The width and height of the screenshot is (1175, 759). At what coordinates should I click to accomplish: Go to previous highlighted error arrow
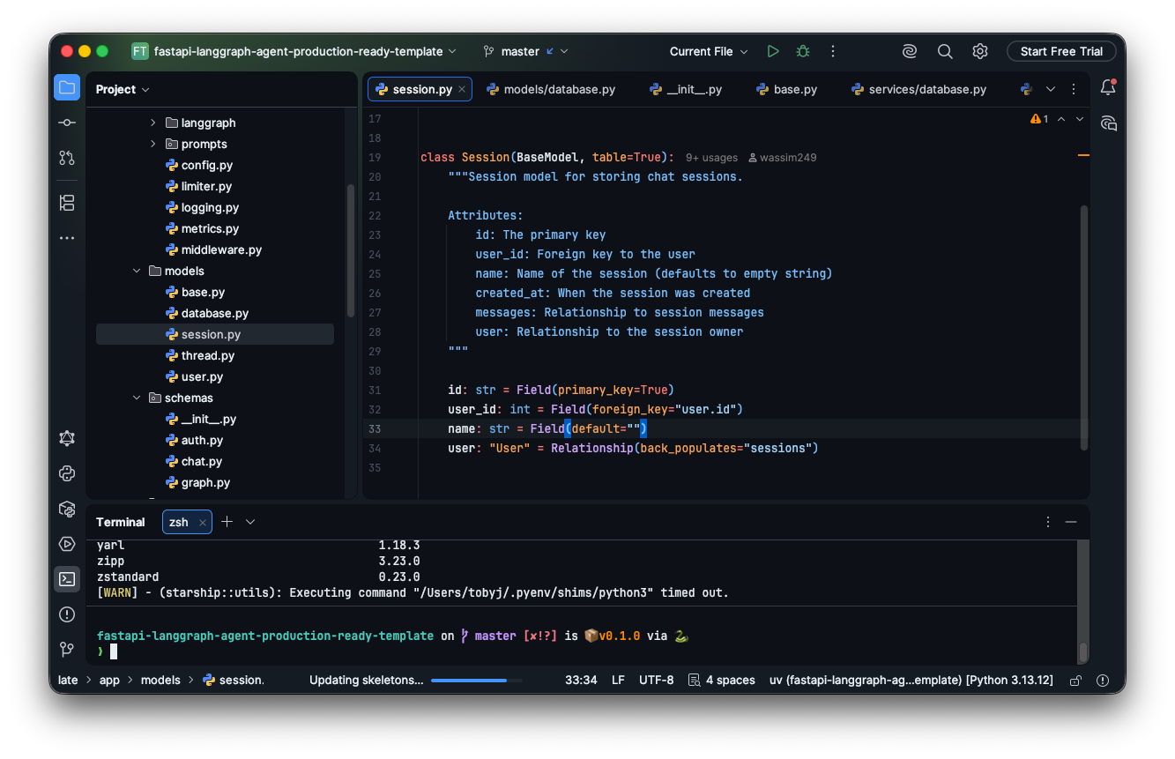(x=1061, y=119)
